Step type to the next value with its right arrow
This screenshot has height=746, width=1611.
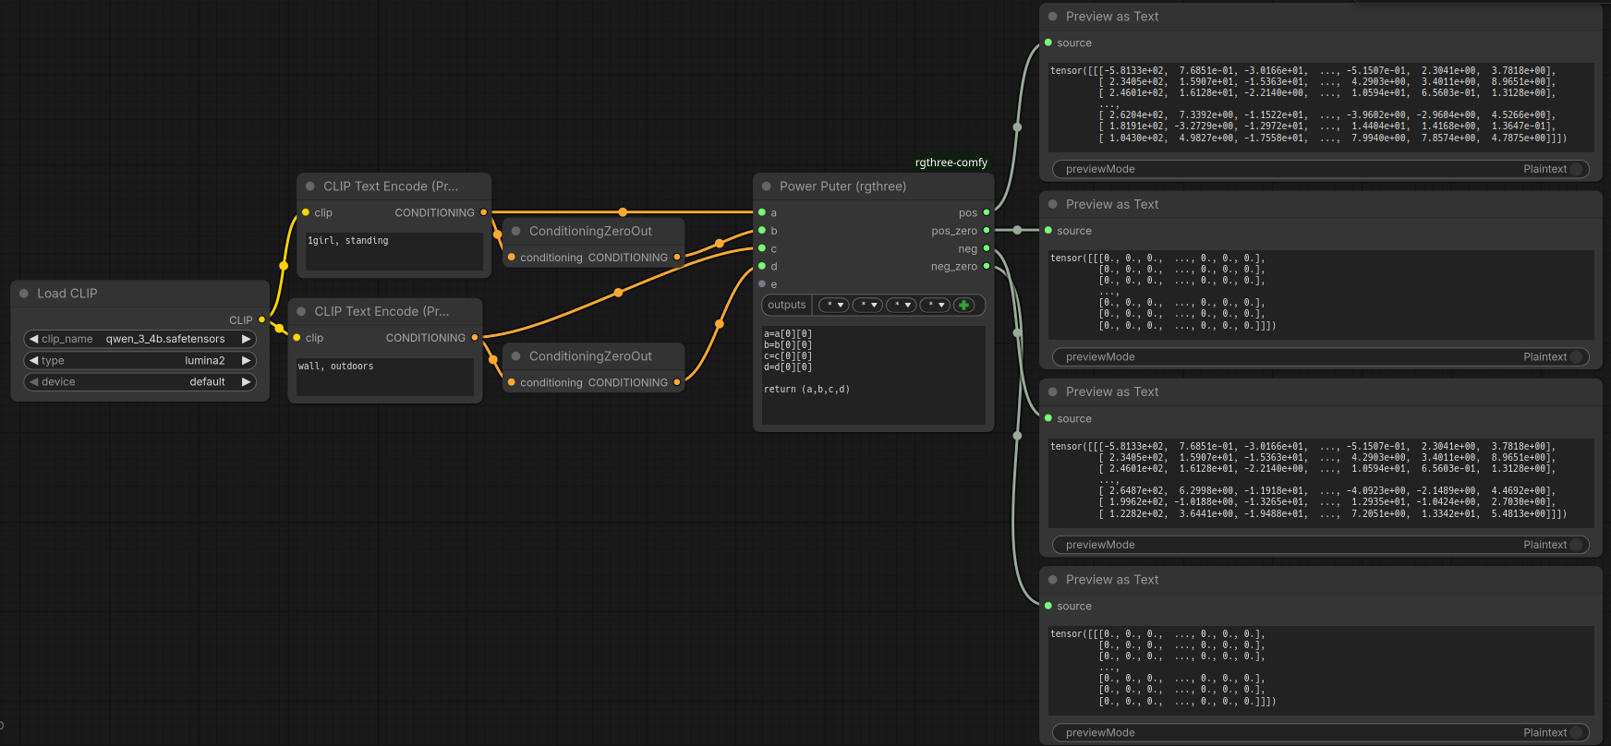click(x=247, y=361)
